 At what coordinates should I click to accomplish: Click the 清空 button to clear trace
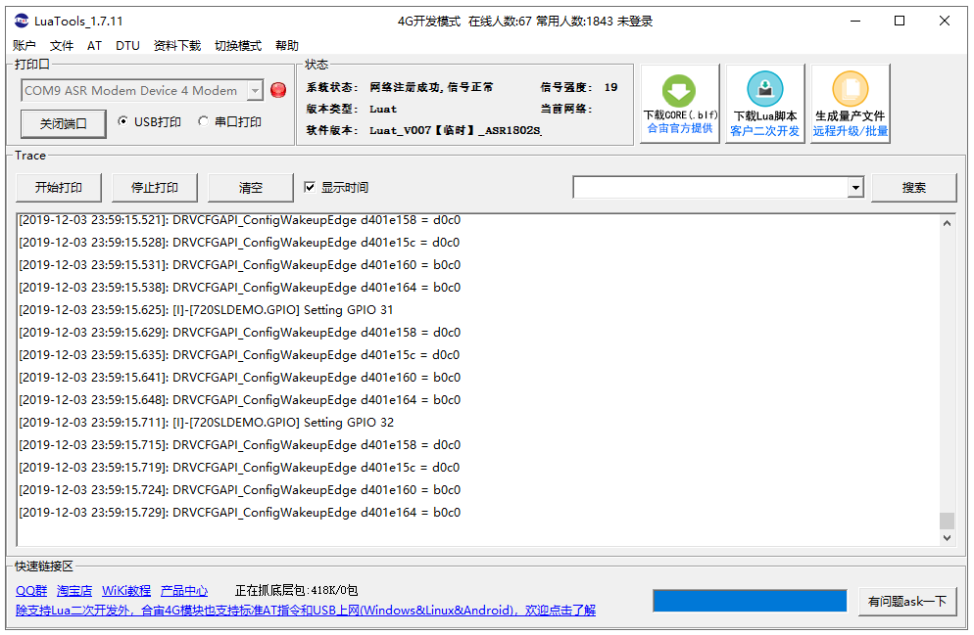[x=250, y=187]
